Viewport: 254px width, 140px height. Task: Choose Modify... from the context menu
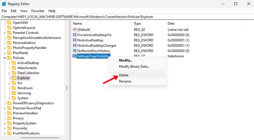pyautogui.click(x=138, y=60)
